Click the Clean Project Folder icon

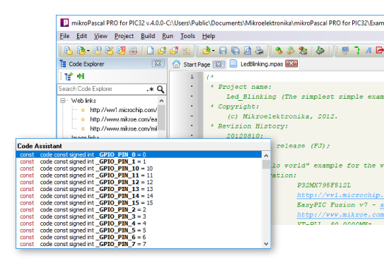tap(133, 50)
